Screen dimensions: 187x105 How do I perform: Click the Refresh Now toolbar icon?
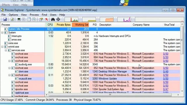click(12, 19)
